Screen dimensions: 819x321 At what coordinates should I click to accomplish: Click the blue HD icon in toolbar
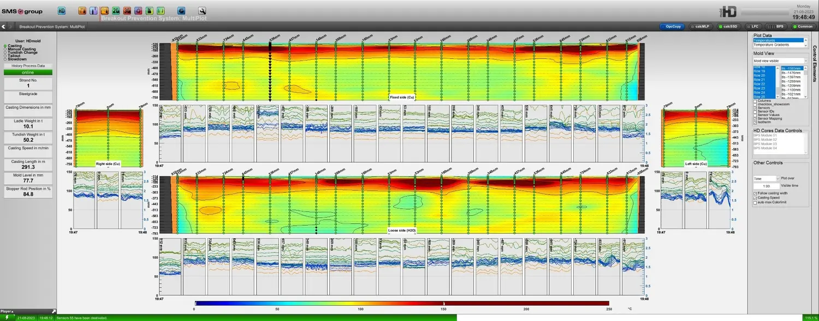coord(61,10)
